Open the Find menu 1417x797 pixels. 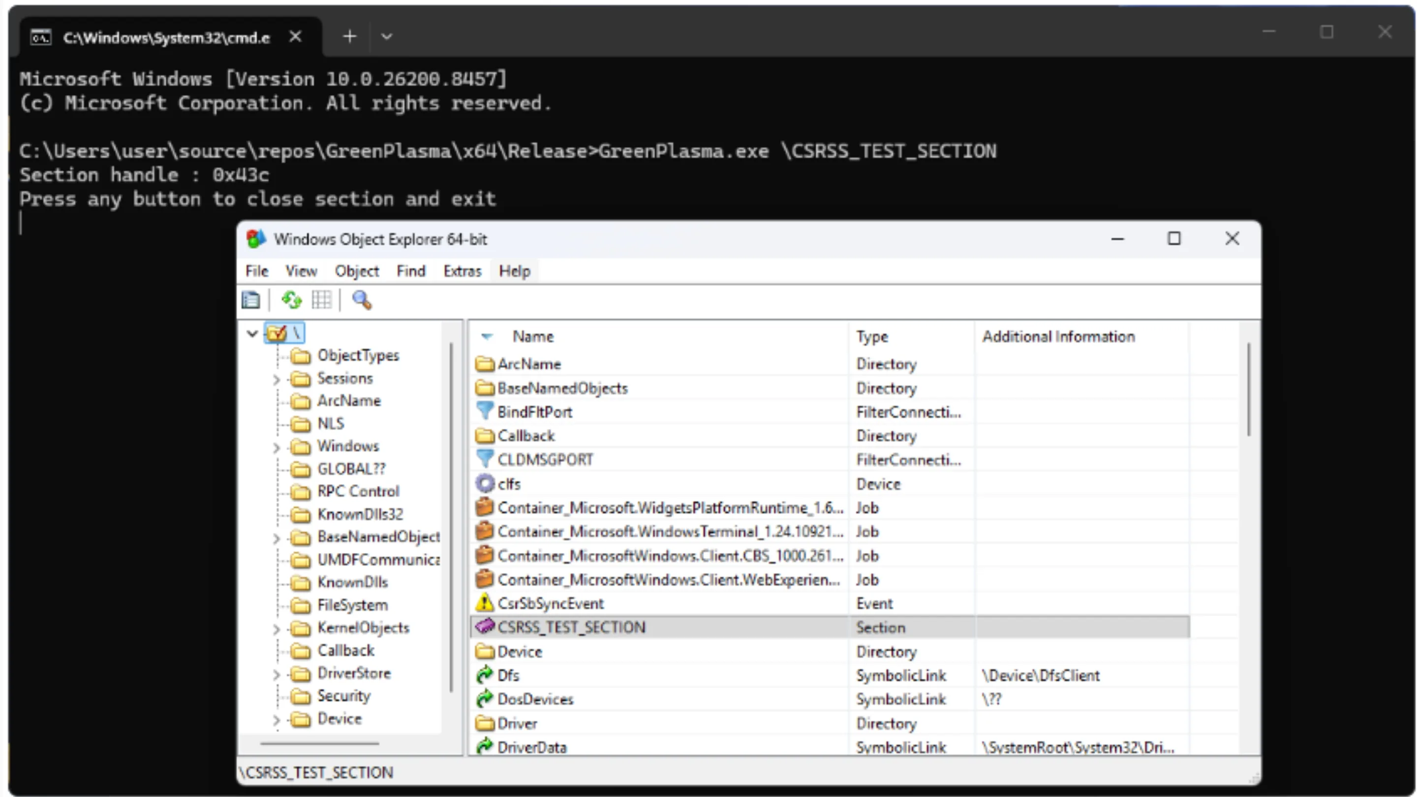(411, 271)
